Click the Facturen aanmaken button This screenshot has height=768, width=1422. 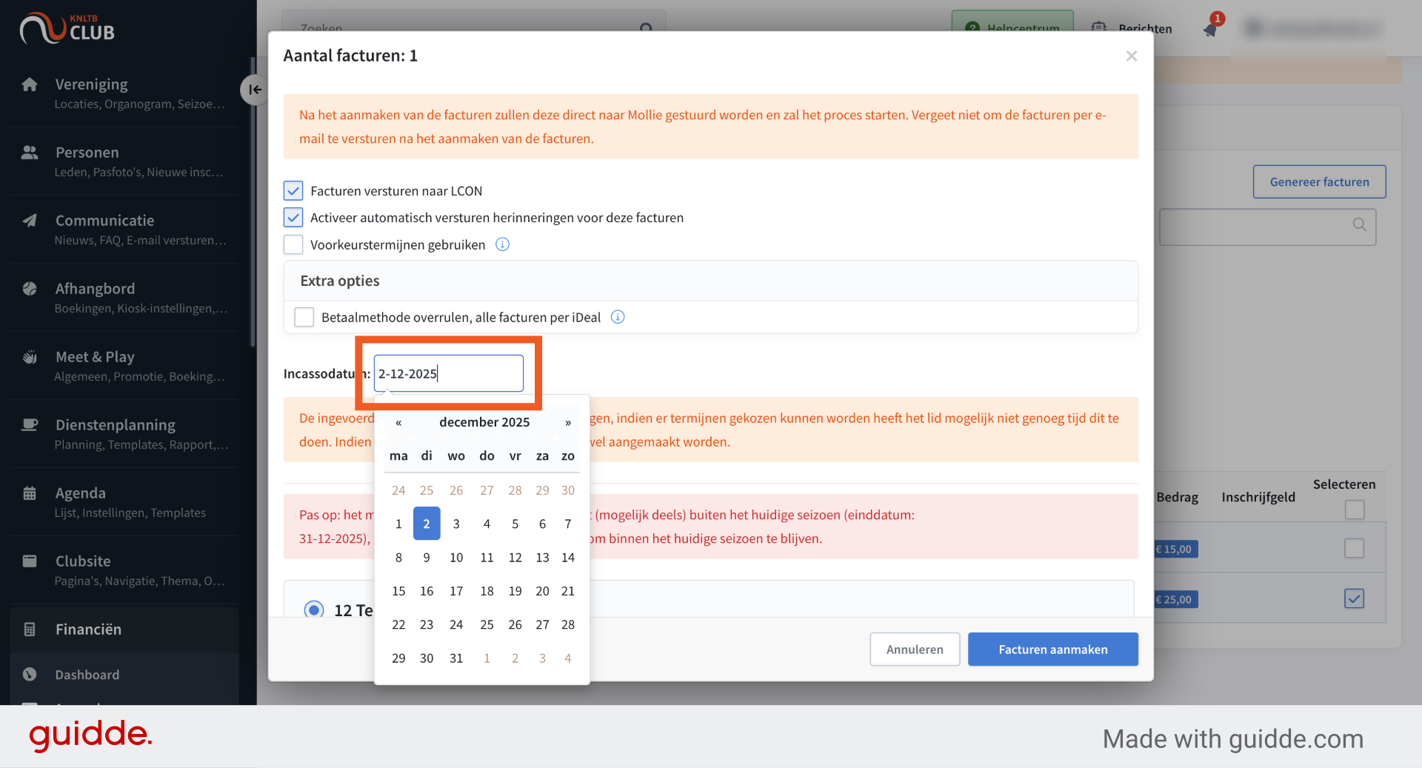(1052, 650)
